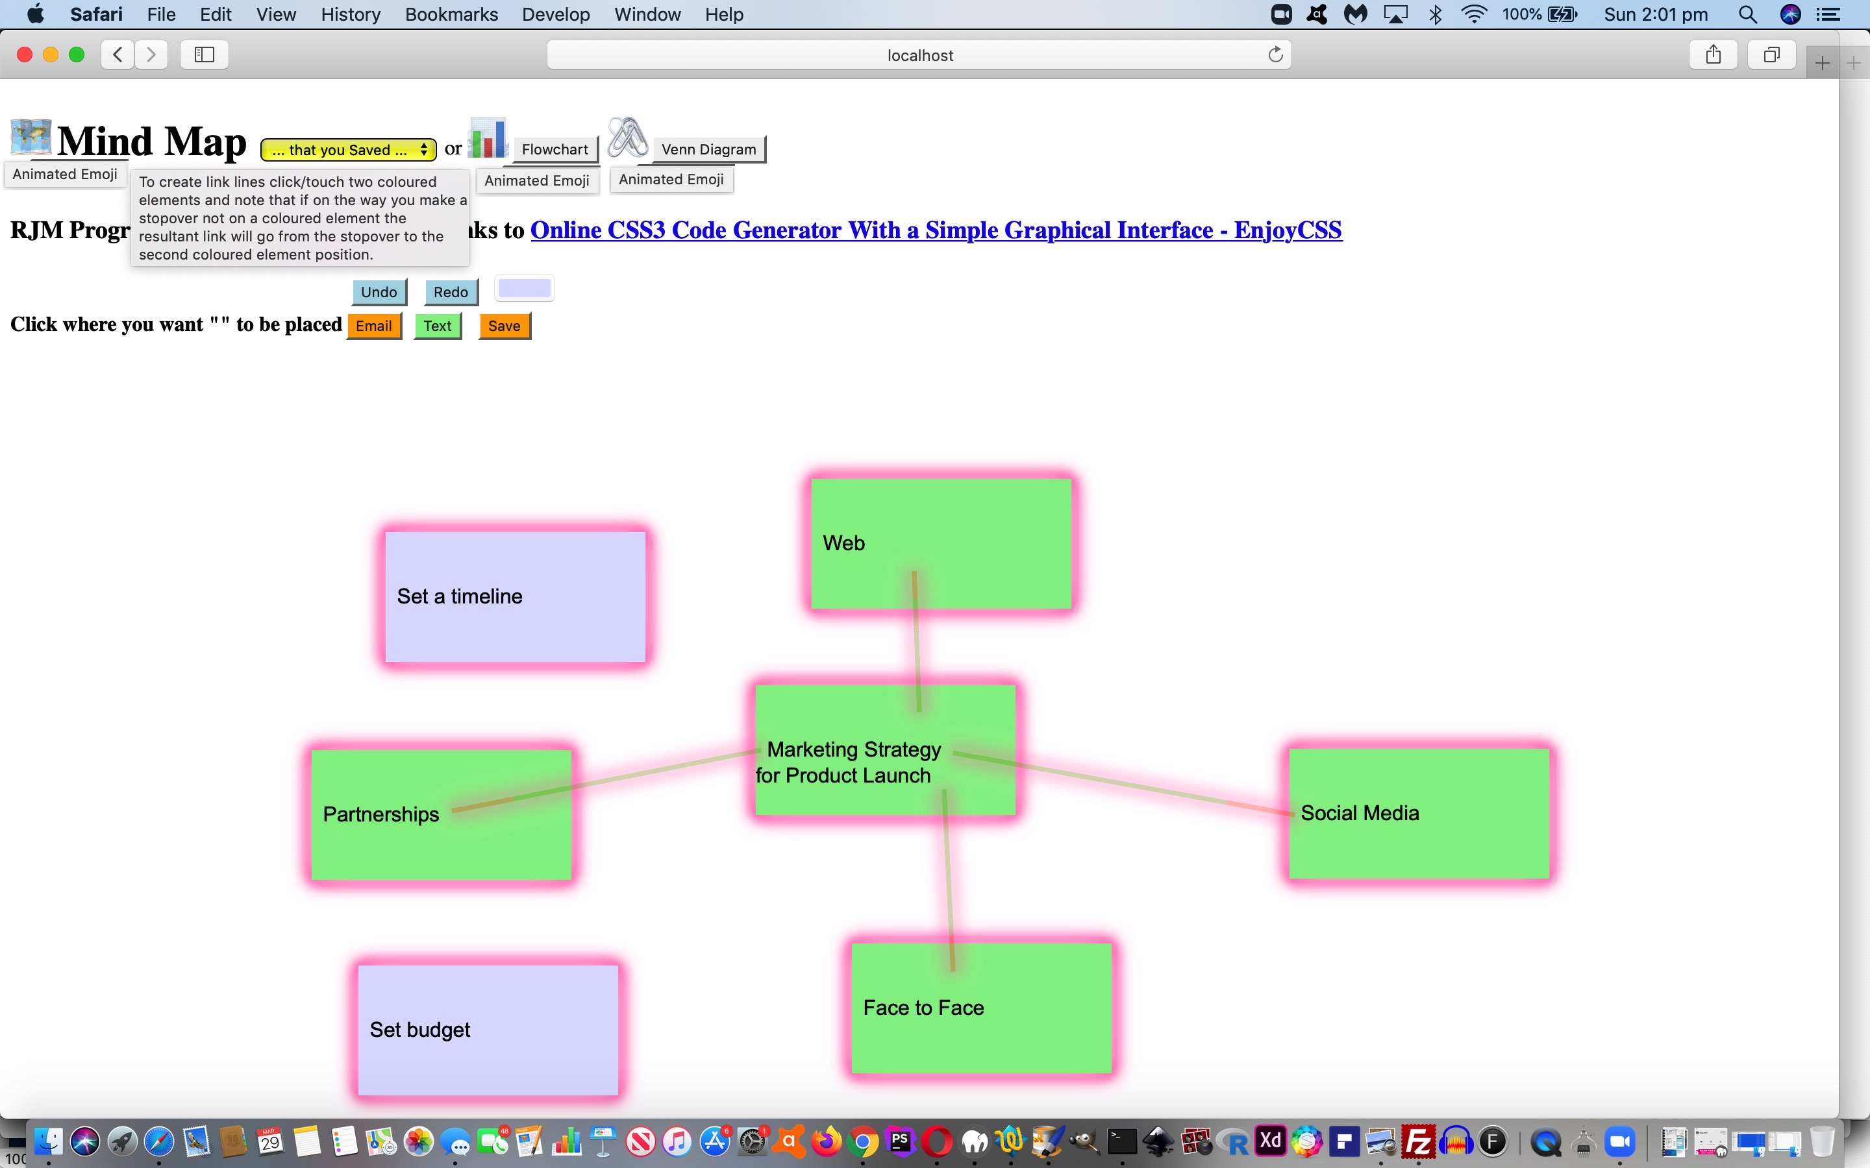Open the Develop menu
The height and width of the screenshot is (1168, 1870).
(x=556, y=14)
